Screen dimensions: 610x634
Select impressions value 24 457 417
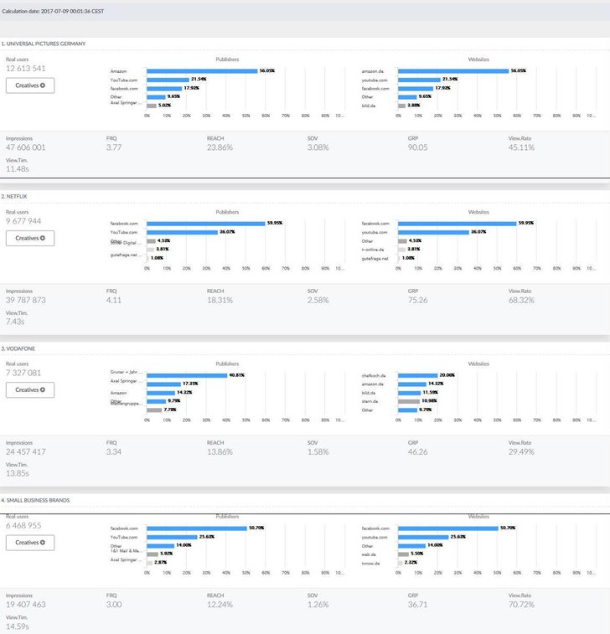pyautogui.click(x=25, y=452)
